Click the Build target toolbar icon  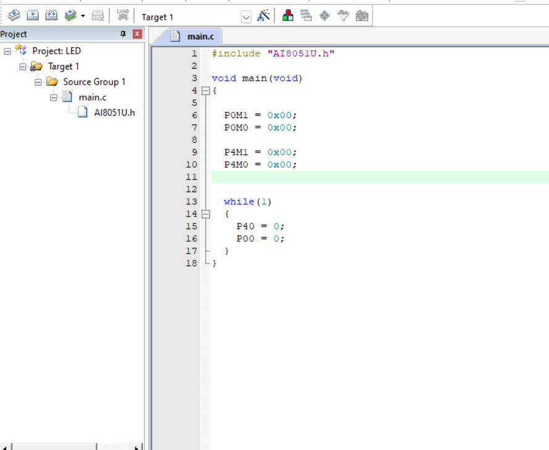point(33,15)
